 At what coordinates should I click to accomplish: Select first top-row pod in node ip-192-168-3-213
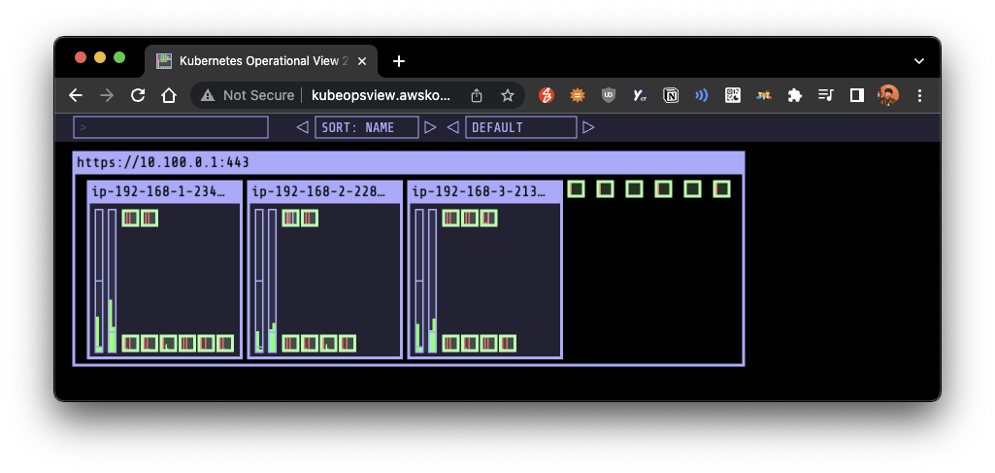pyautogui.click(x=450, y=218)
